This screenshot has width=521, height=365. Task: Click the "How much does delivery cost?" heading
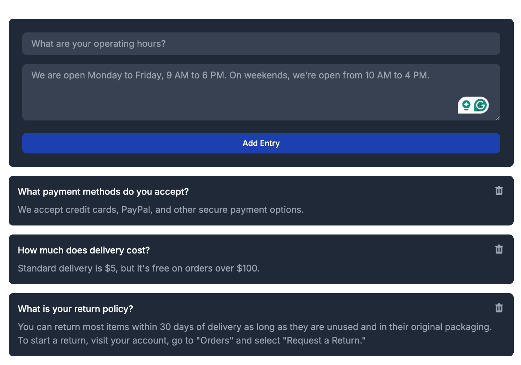pyautogui.click(x=84, y=250)
